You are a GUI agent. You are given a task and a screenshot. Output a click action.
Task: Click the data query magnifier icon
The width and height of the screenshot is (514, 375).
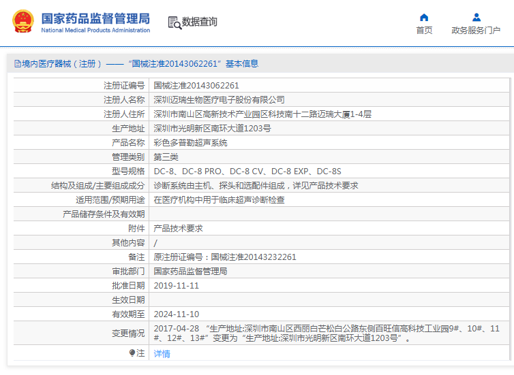175,22
